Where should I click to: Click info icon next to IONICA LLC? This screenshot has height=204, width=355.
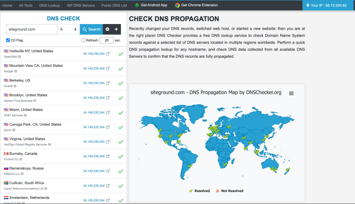pos(22,174)
